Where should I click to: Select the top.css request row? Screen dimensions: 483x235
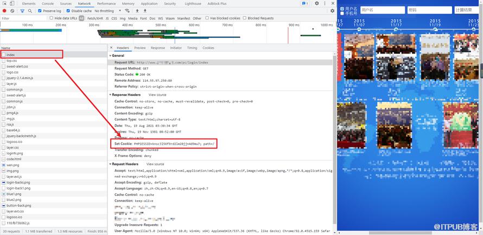(54, 61)
